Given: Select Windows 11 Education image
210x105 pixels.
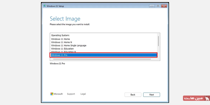Looking at the screenshot, I should [104, 49].
